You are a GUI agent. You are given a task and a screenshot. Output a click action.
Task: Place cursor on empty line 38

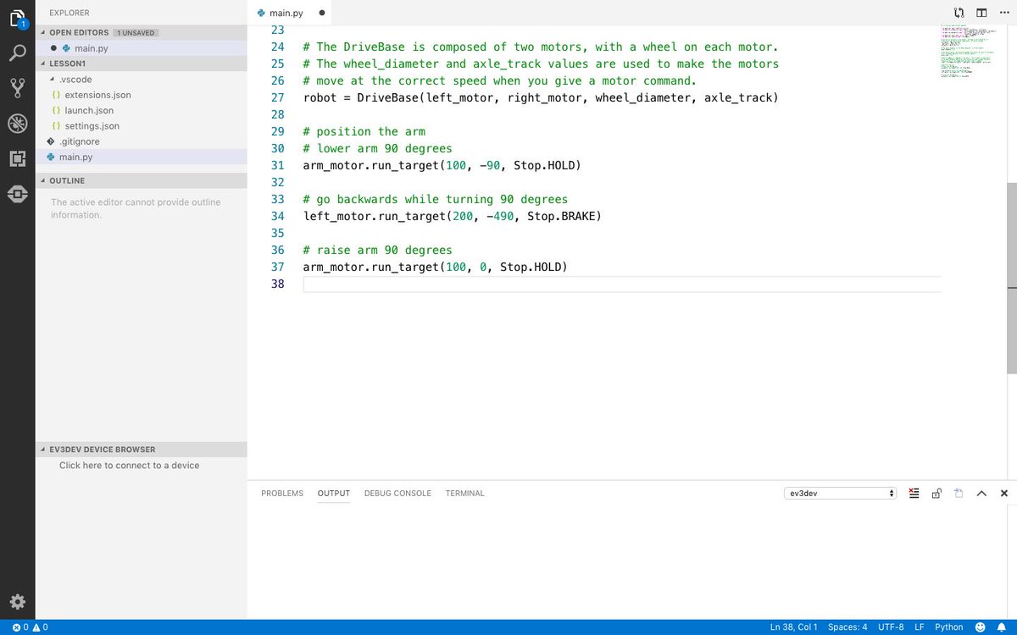[x=622, y=284]
